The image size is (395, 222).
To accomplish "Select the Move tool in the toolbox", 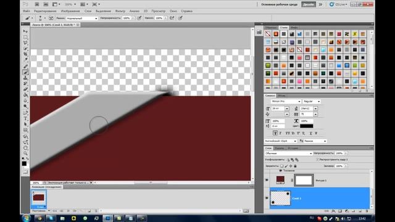I will coord(25,31).
